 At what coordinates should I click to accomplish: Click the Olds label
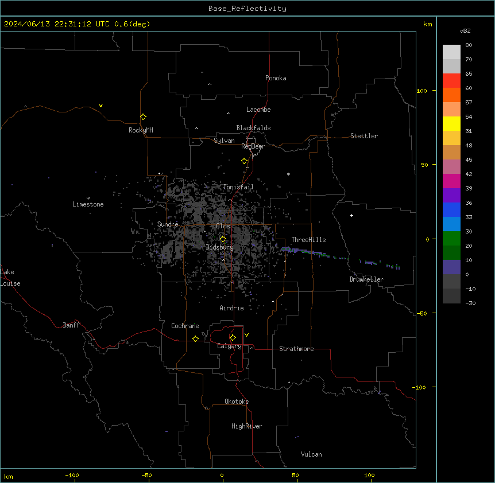pyautogui.click(x=223, y=226)
